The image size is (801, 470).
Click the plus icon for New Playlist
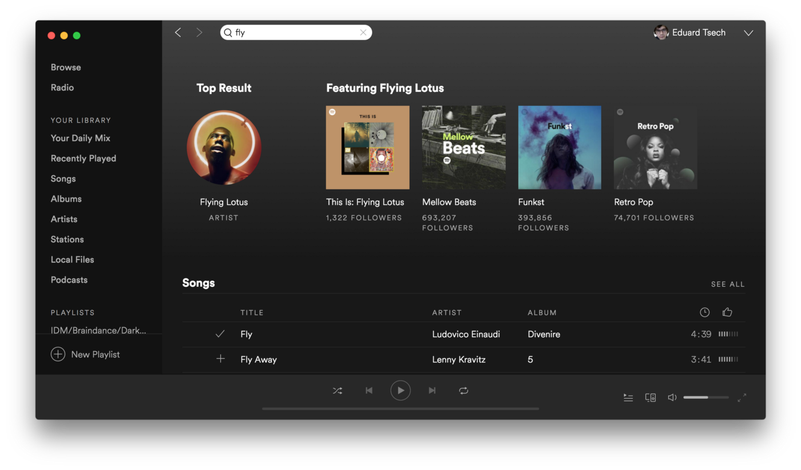58,354
